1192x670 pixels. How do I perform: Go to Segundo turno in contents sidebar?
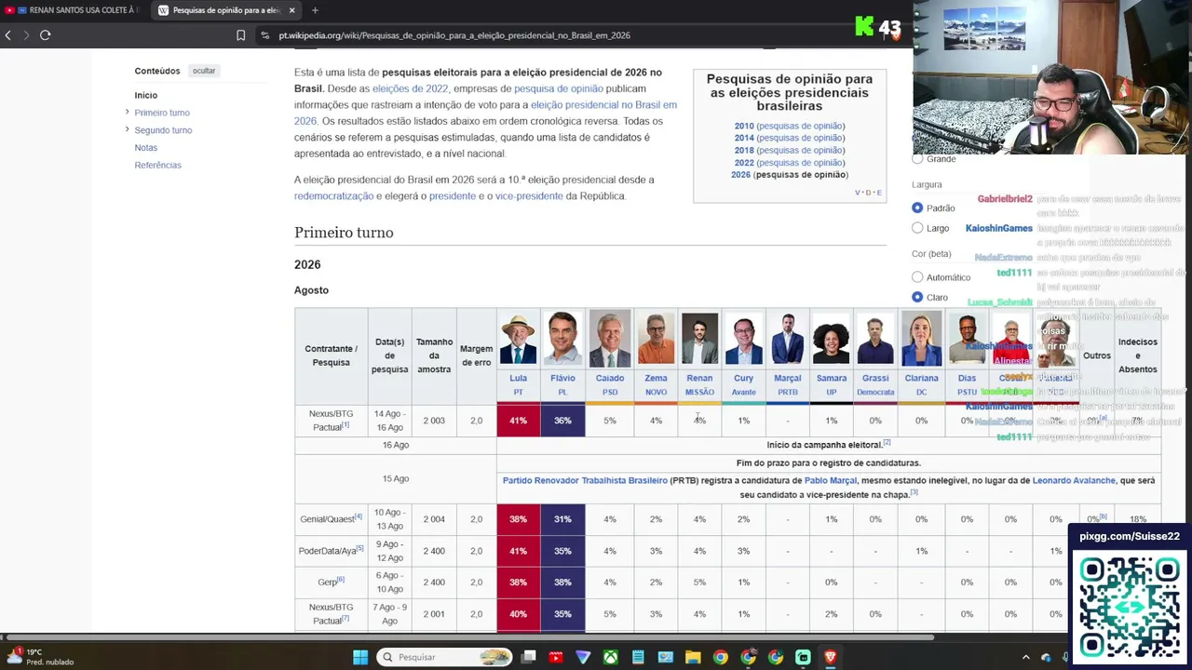(x=163, y=130)
